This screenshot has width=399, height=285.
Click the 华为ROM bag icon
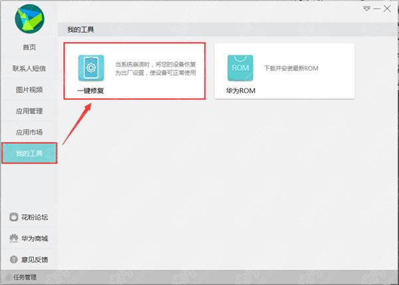point(240,68)
